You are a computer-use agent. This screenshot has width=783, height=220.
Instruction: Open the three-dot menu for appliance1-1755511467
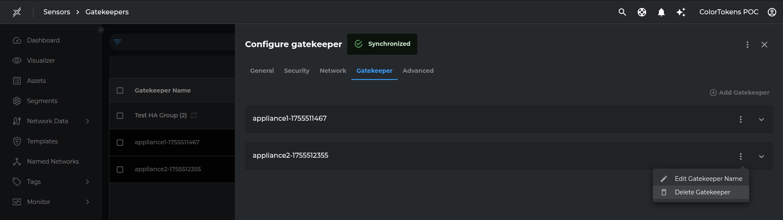coord(741,119)
